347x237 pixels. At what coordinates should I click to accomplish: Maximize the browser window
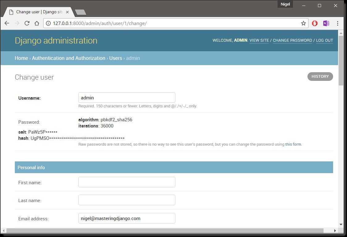click(320, 6)
